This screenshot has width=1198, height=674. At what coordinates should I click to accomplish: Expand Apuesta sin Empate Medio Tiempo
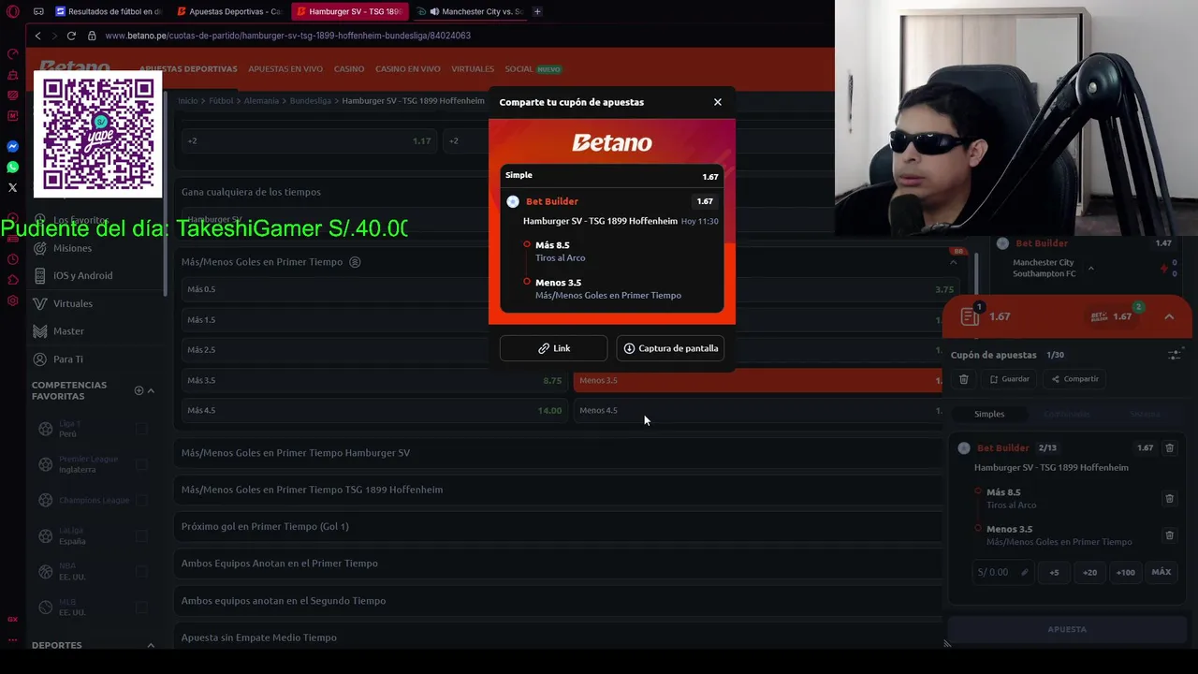[x=559, y=637]
